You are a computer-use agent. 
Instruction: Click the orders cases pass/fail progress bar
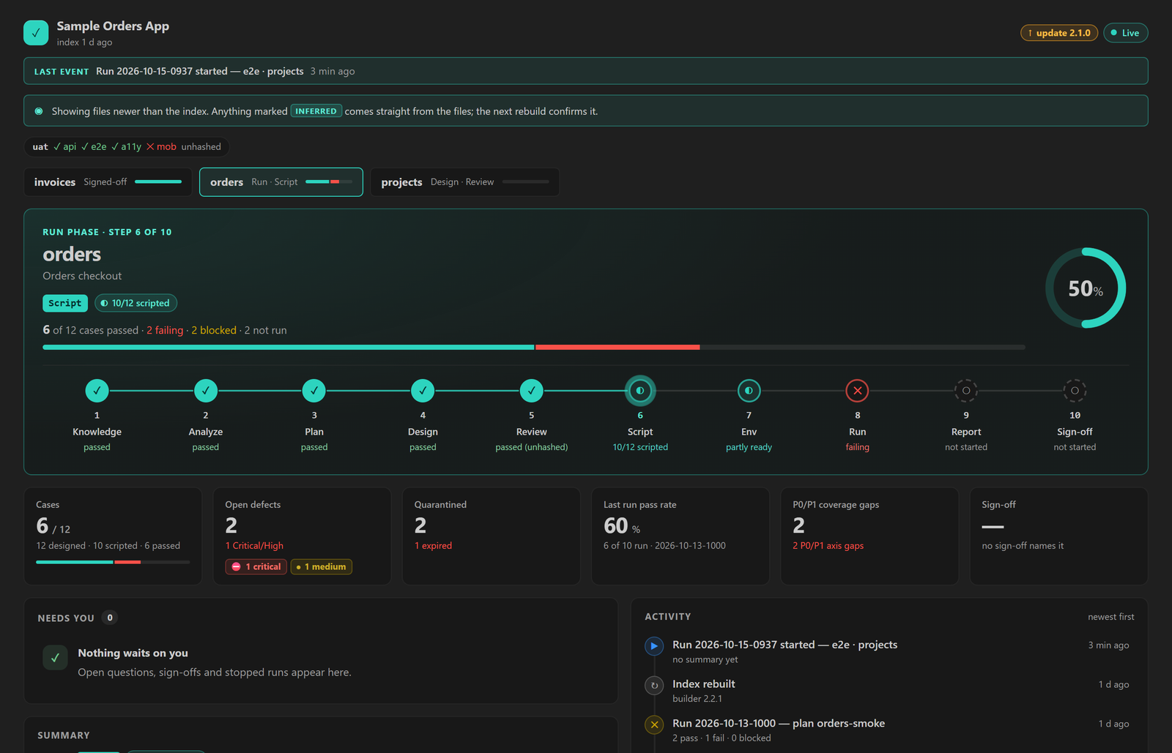coord(534,348)
